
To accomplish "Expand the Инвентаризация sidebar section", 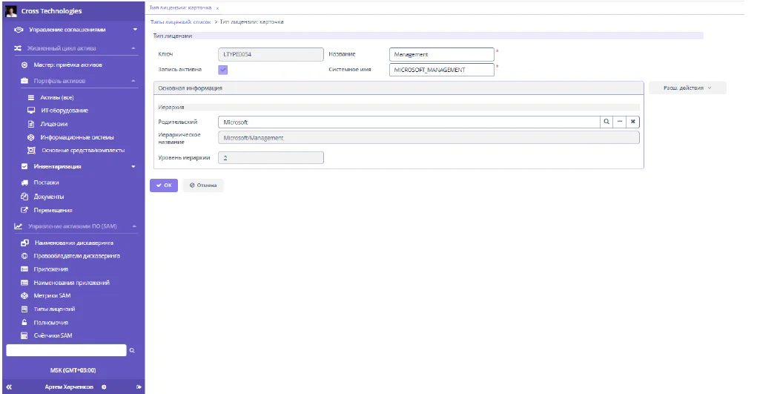I will 134,166.
